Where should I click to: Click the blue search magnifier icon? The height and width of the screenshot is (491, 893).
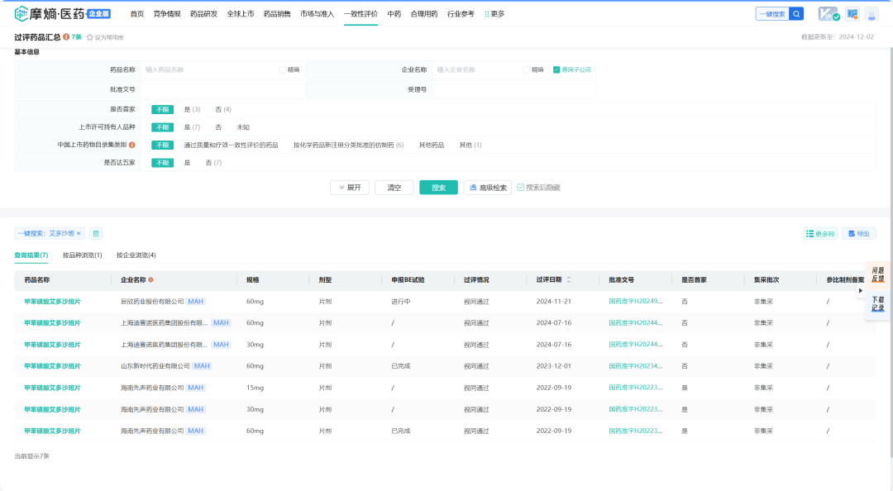796,14
